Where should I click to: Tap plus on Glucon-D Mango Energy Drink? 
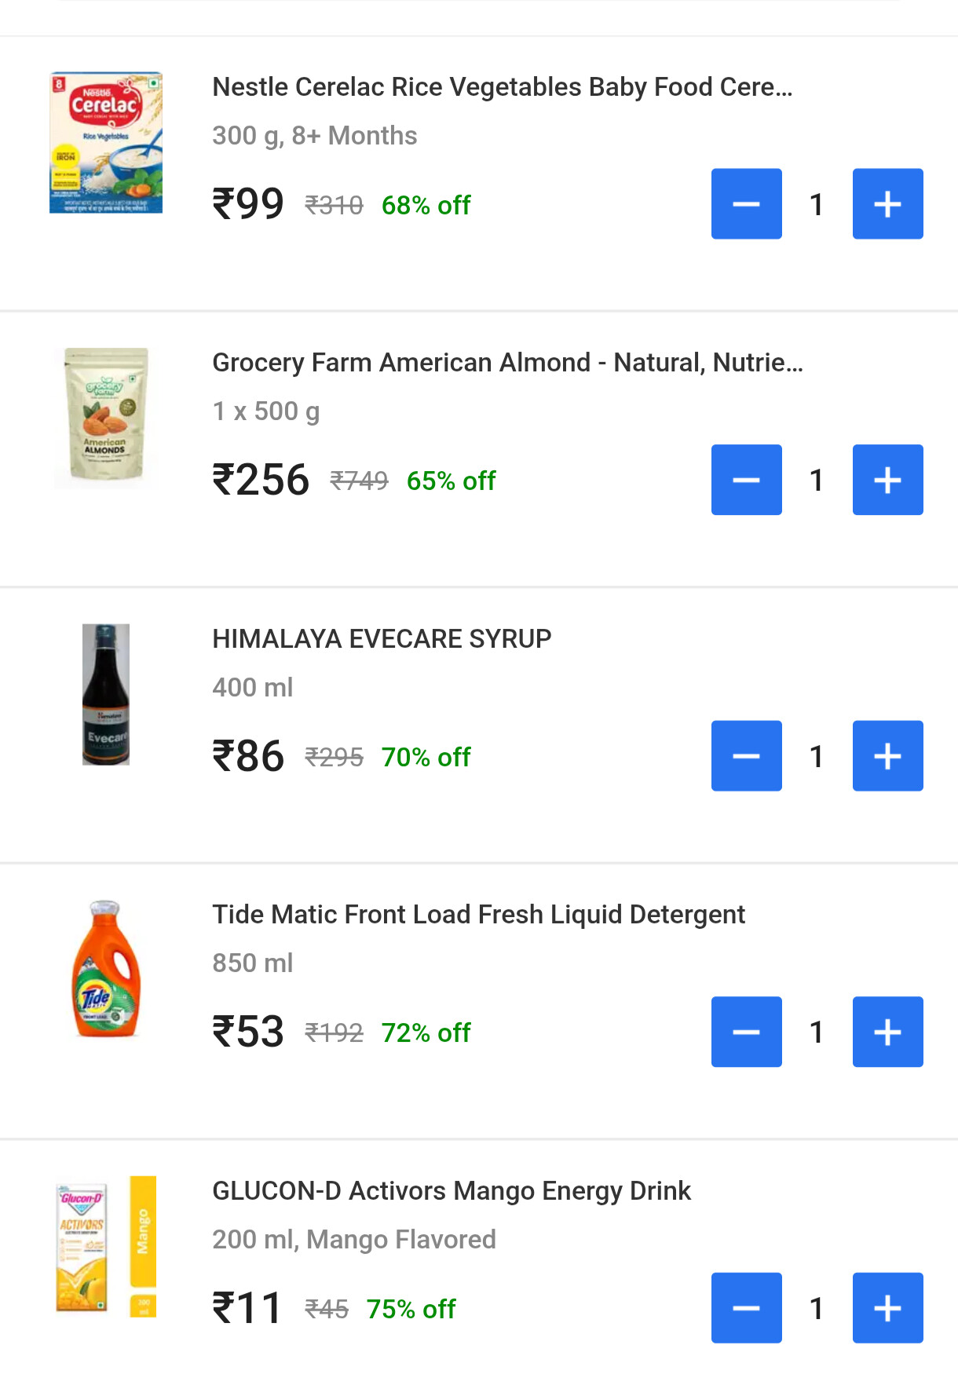tap(887, 1308)
